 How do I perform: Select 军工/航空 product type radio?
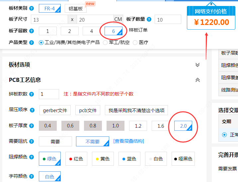[105, 43]
